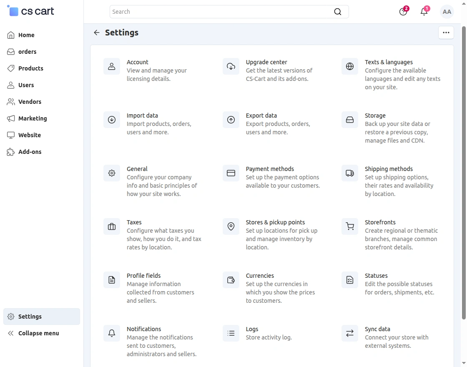The width and height of the screenshot is (467, 367).
Task: Open the Currencies wallet icon
Action: [x=231, y=280]
